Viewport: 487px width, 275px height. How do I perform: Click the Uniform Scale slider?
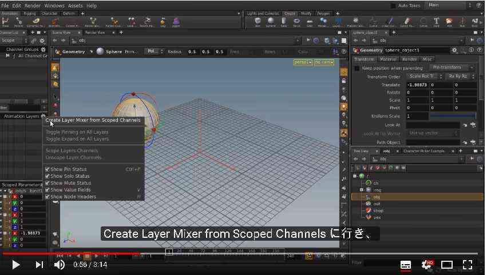453,115
